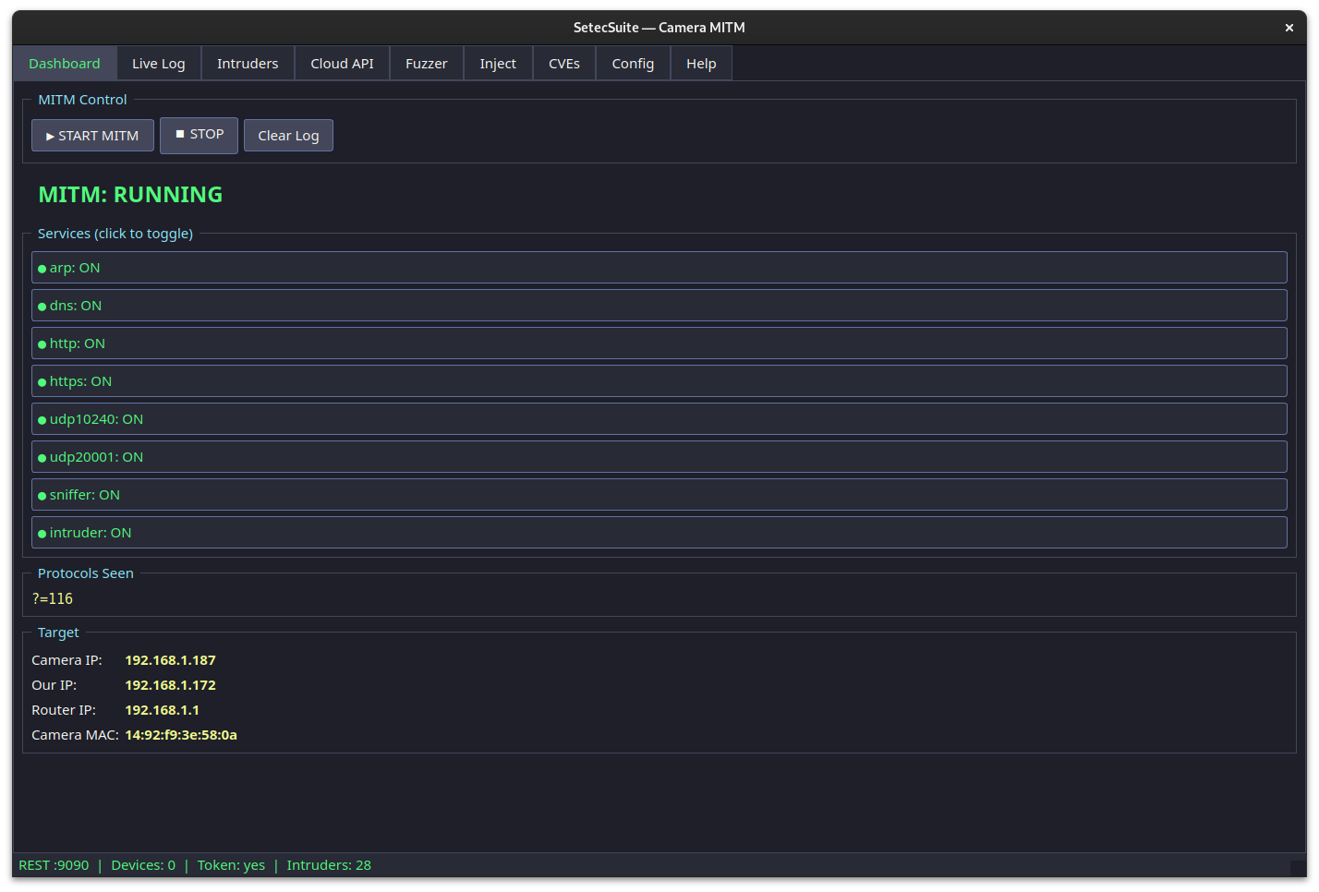Click the status dot beside intruder service
Image resolution: width=1319 pixels, height=892 pixels.
pos(42,532)
